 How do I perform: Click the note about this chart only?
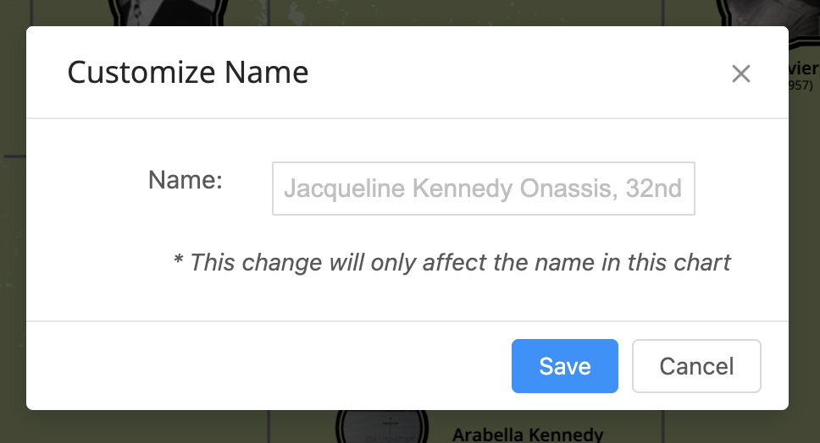[x=452, y=262]
